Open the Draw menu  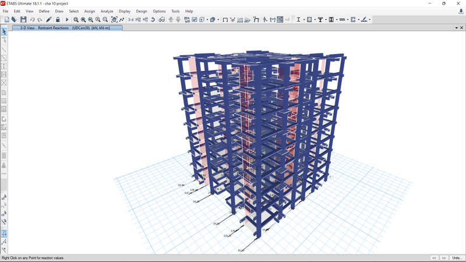pyautogui.click(x=59, y=11)
